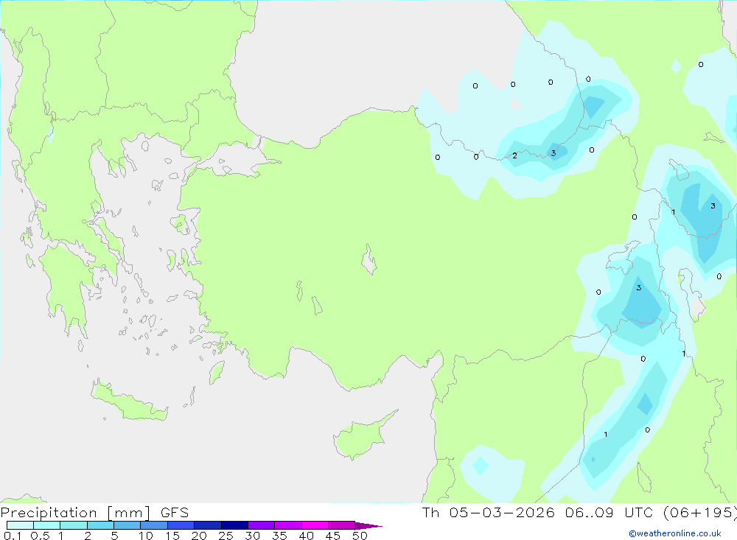This screenshot has height=540, width=737.
Task: Click the 1–2 mm legend color swatch
Action: tap(73, 525)
